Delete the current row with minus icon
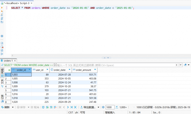 (x=55, y=107)
